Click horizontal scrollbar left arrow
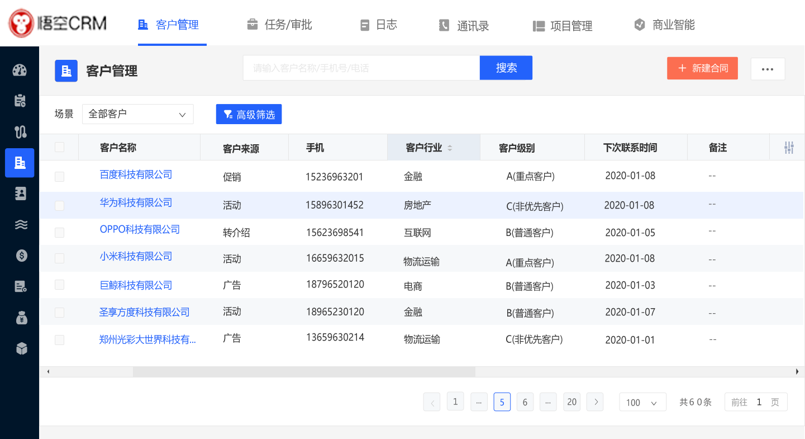Viewport: 805px width, 439px height. (x=48, y=372)
